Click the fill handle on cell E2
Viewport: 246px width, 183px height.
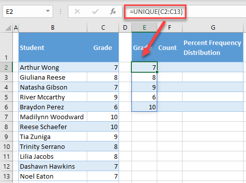[x=157, y=72]
